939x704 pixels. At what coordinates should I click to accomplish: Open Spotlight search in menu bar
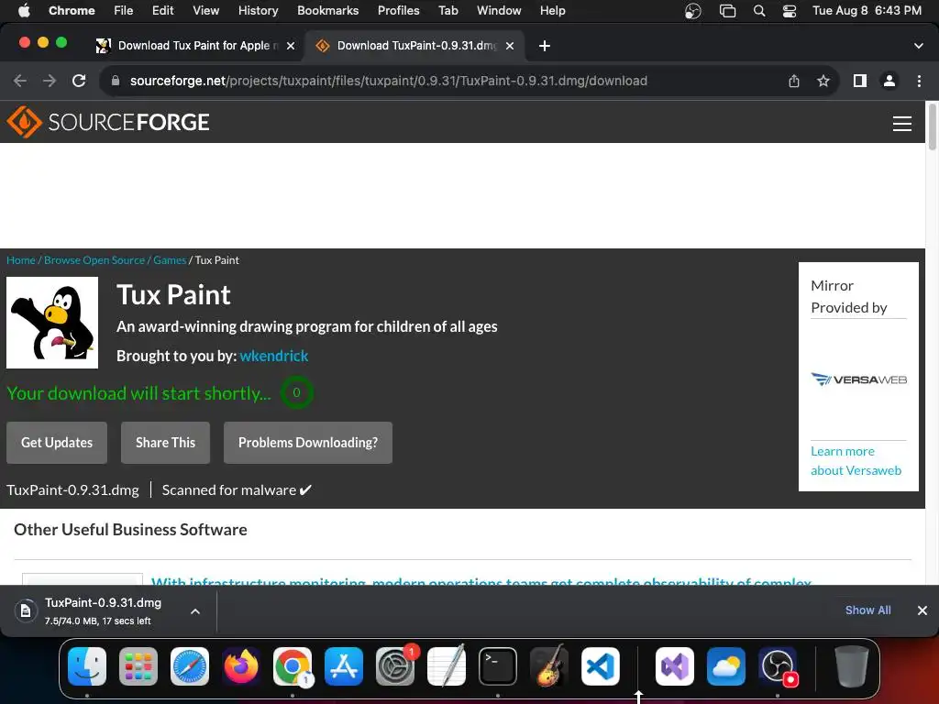click(759, 10)
